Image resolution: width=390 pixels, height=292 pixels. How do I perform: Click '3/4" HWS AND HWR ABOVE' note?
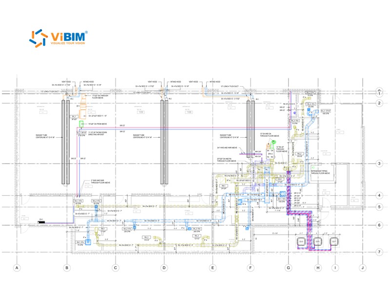[227, 148]
